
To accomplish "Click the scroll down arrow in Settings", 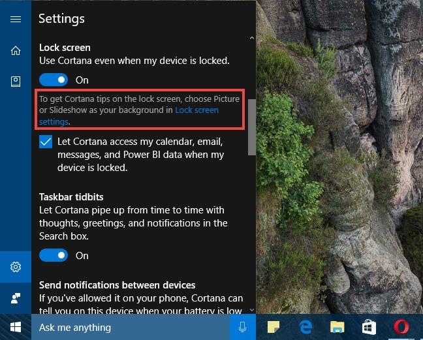I will click(x=252, y=310).
